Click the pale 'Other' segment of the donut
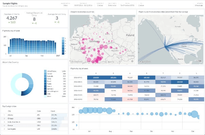The height and width of the screenshot is (135, 205). (x=13, y=84)
